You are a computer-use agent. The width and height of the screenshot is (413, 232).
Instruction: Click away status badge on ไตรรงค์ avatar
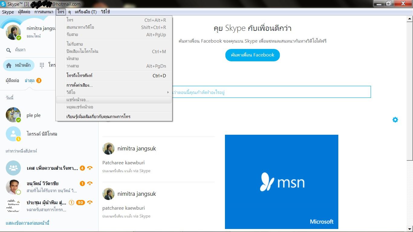(18, 139)
